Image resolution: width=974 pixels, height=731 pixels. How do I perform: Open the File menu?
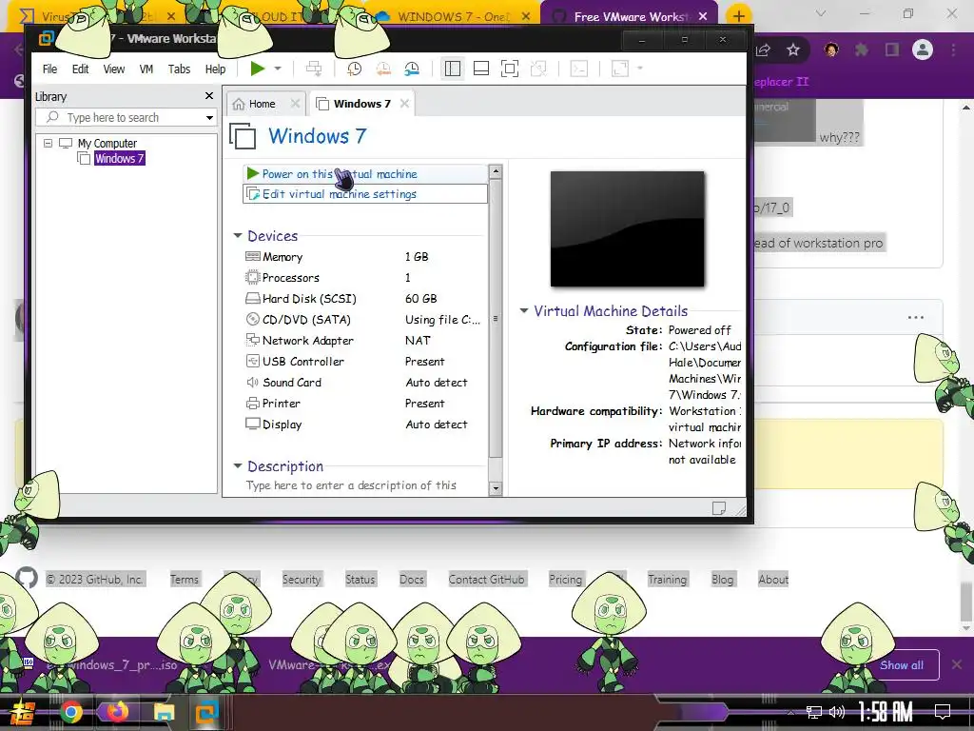point(49,69)
